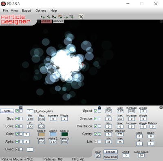Screen dimensions: 163x161
Task: Click the Life Min field showing 34
Action: pos(109,142)
